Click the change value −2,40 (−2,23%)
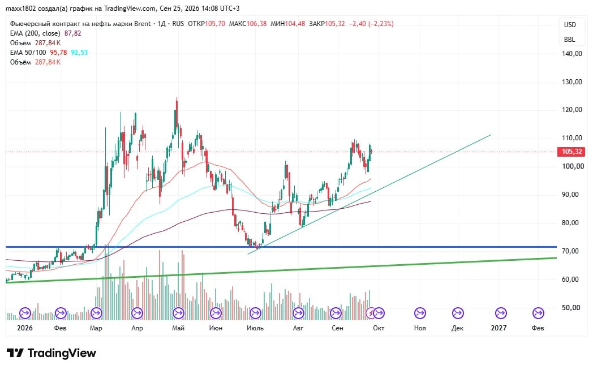This screenshot has height=370, width=593. click(371, 23)
